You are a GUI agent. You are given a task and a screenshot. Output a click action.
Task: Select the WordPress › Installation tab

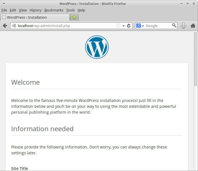(35, 17)
